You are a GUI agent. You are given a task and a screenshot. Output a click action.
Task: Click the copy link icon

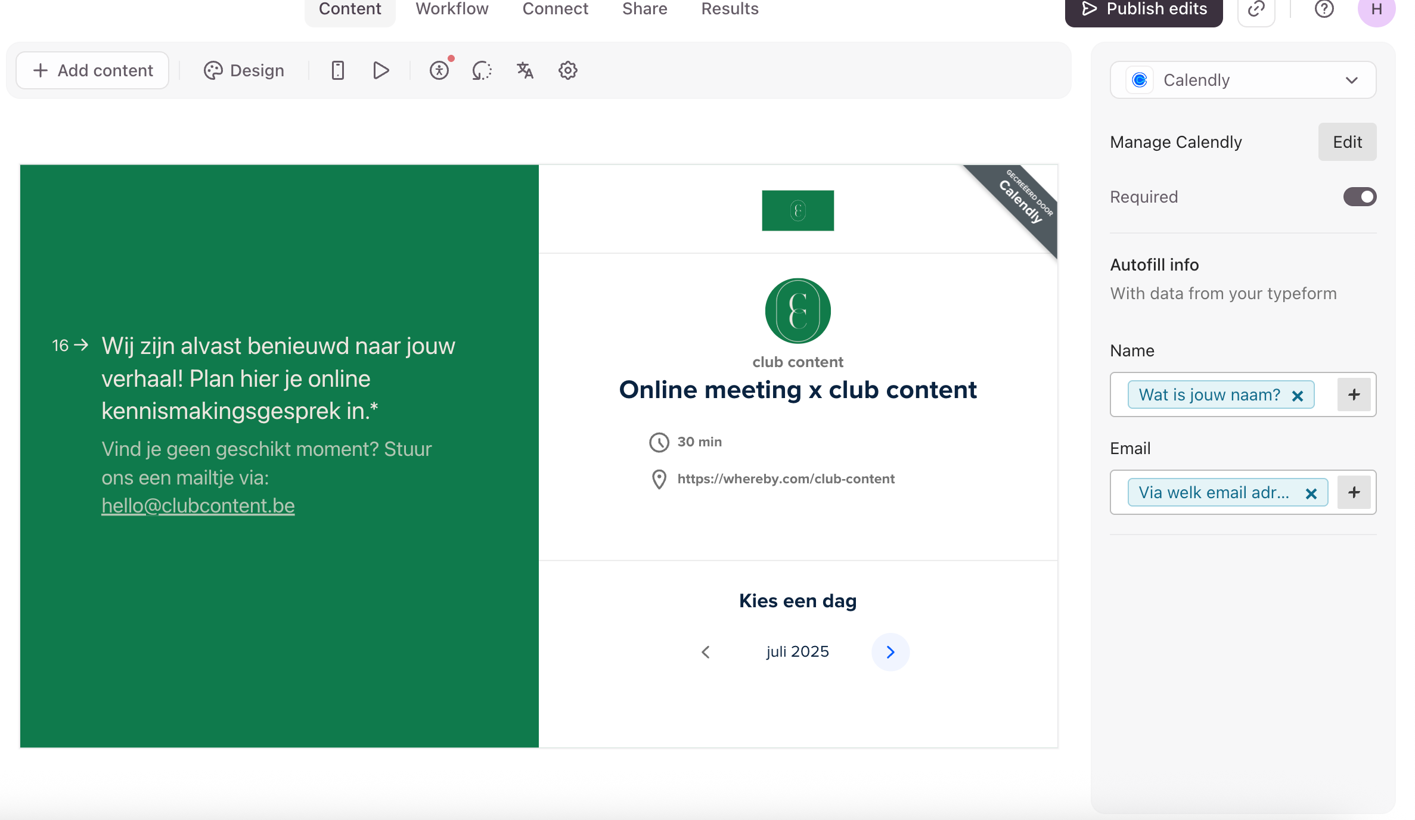pyautogui.click(x=1256, y=9)
